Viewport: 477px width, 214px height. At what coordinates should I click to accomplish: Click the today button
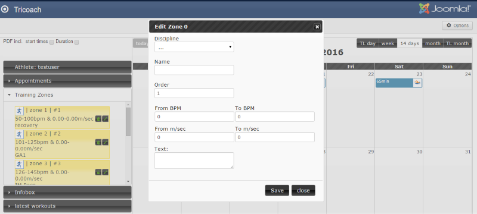(141, 43)
